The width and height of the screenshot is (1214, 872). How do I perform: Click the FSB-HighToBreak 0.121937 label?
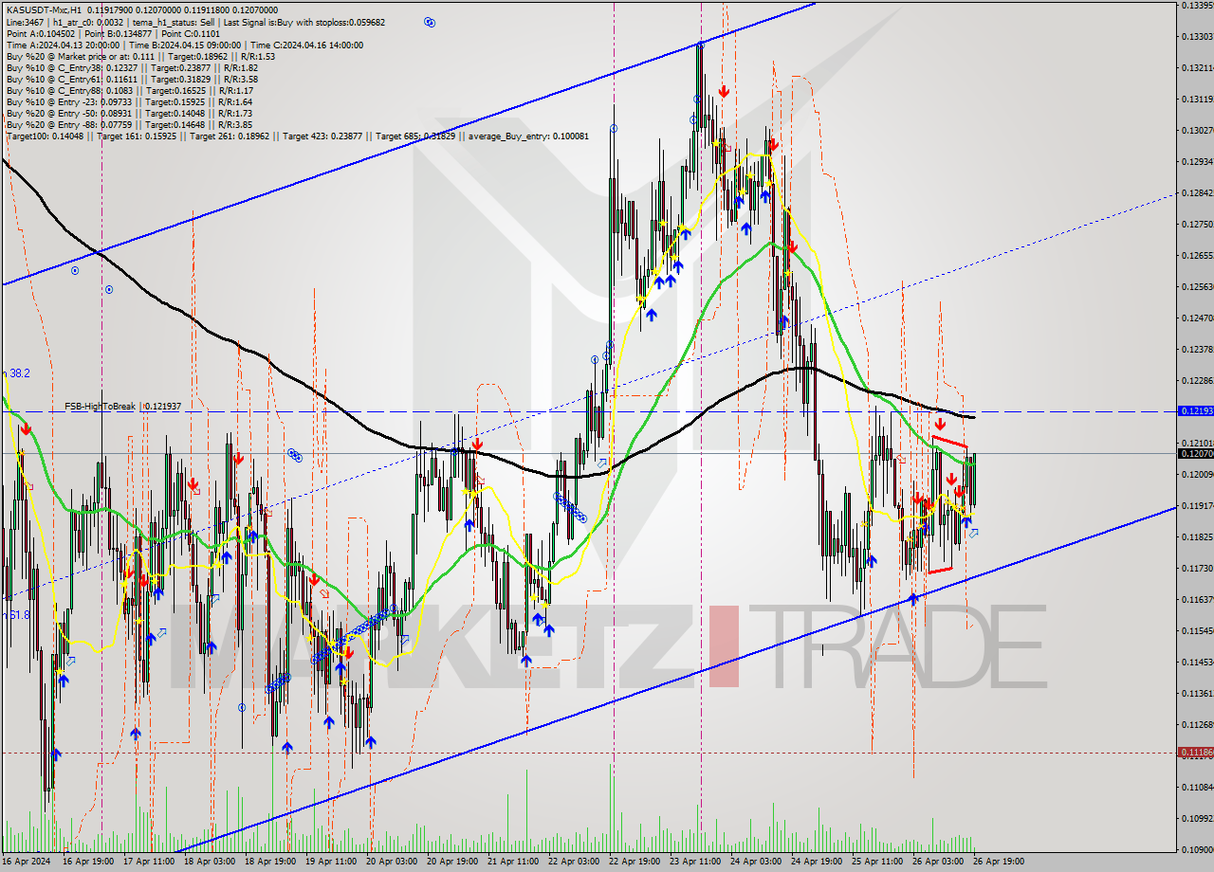coord(122,407)
